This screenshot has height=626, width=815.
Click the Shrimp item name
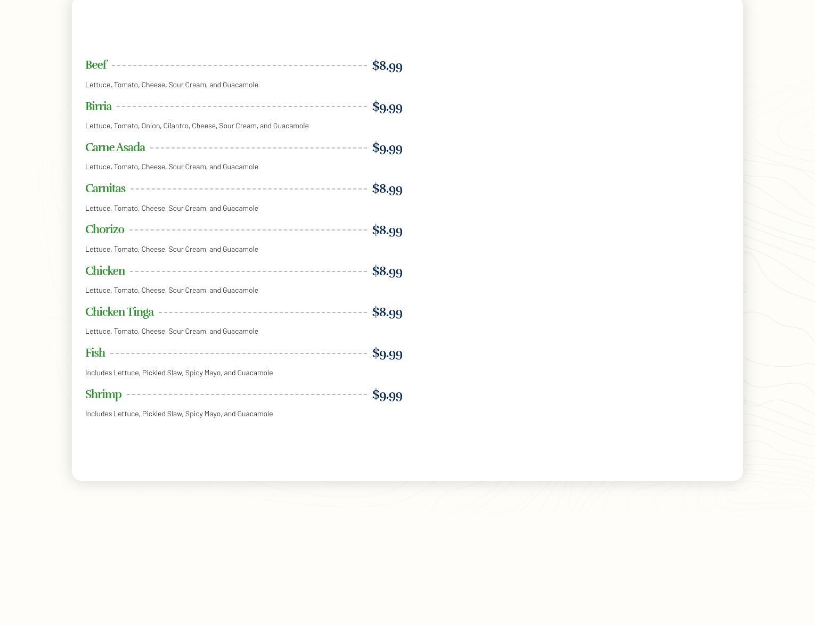click(x=103, y=394)
